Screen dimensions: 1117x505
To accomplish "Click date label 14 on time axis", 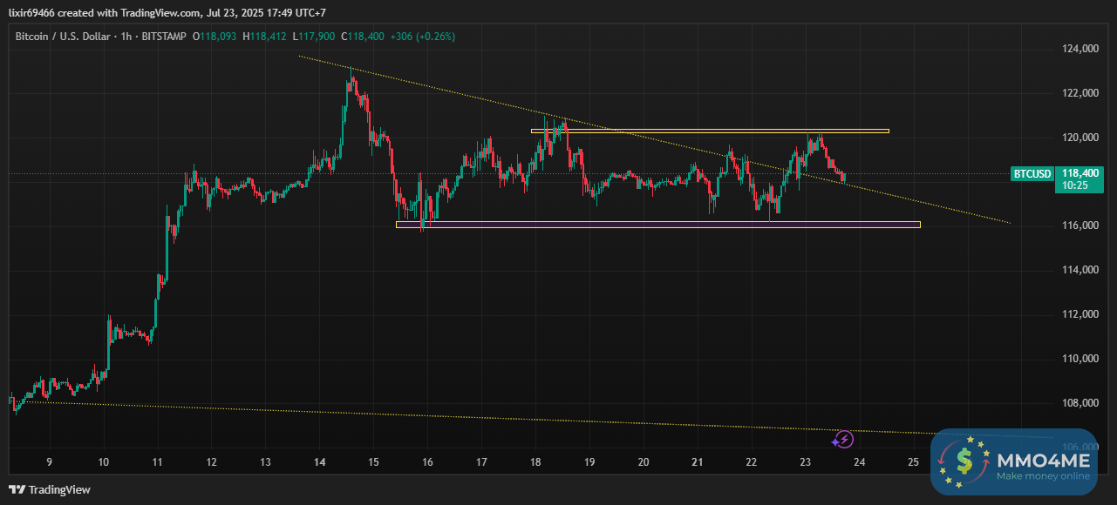I will click(x=319, y=462).
